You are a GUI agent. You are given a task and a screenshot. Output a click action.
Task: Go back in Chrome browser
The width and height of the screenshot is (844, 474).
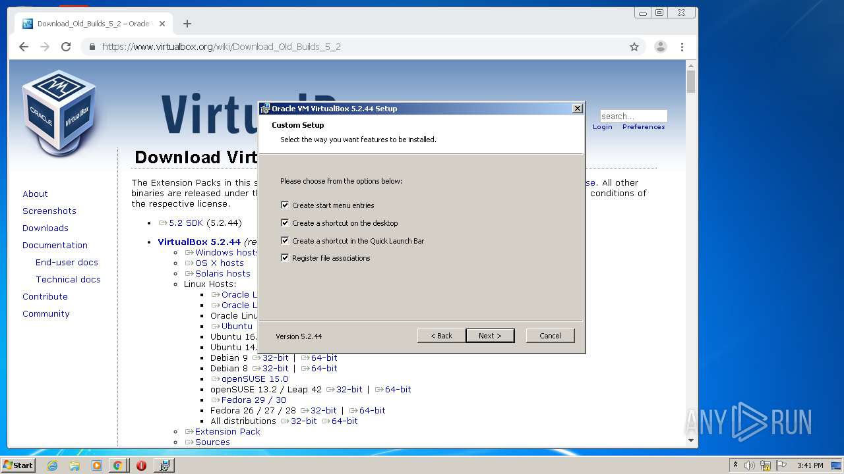point(24,47)
